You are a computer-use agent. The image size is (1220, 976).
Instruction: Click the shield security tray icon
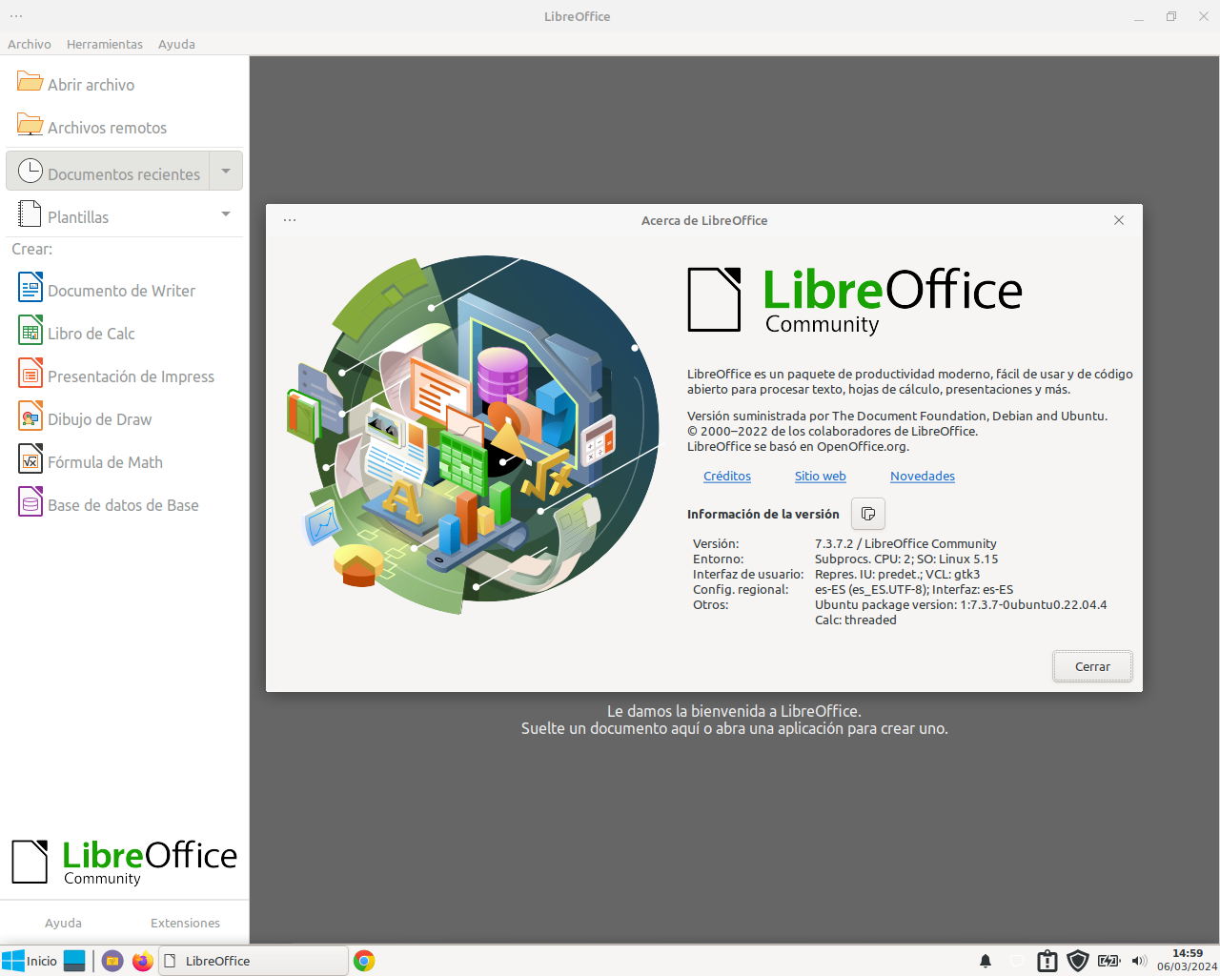(x=1078, y=961)
